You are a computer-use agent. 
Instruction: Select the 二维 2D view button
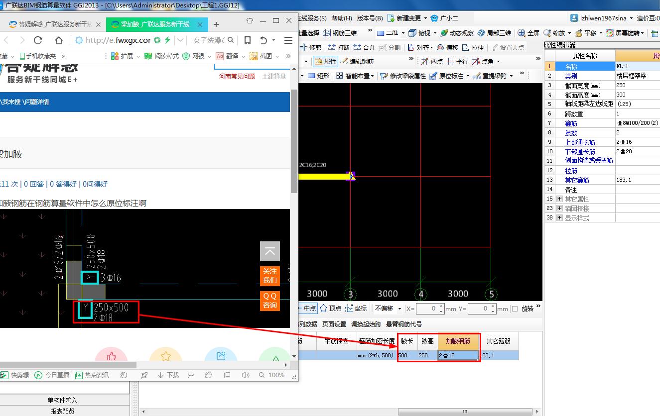coord(388,33)
